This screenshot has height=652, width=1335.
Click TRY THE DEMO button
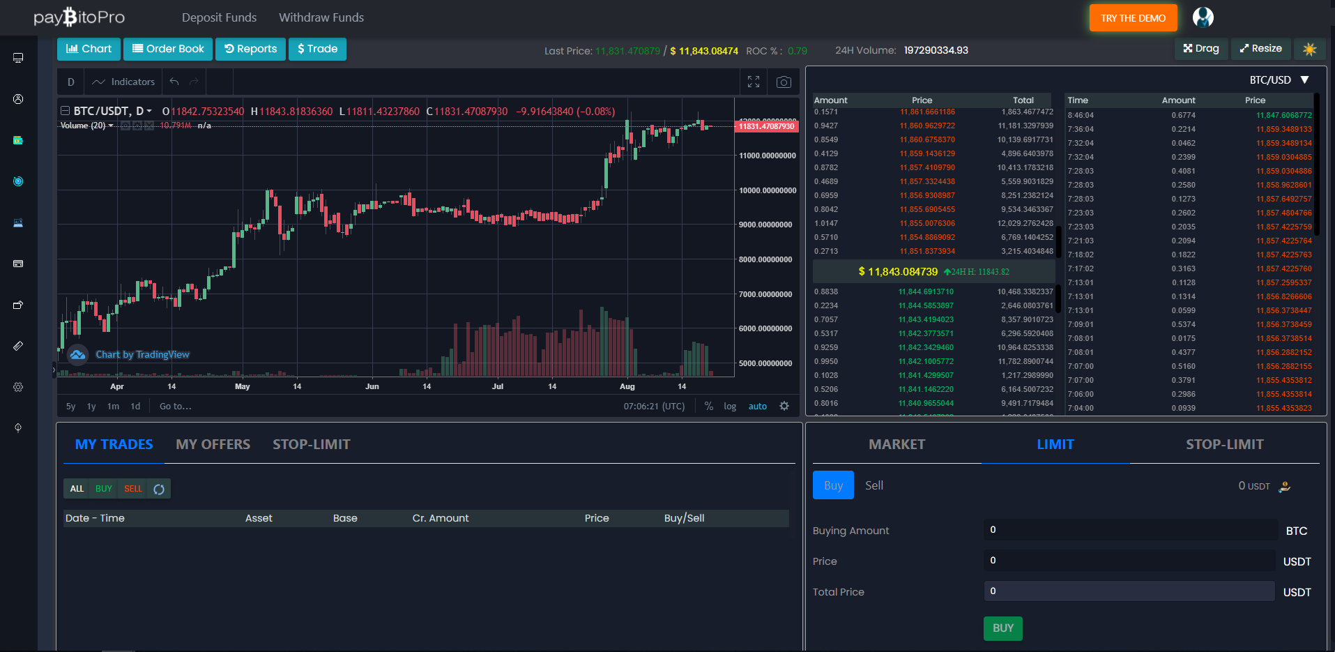point(1133,18)
